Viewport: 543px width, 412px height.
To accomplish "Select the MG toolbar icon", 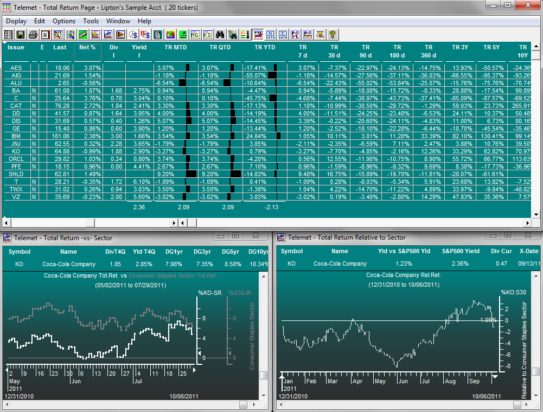I will [196, 34].
